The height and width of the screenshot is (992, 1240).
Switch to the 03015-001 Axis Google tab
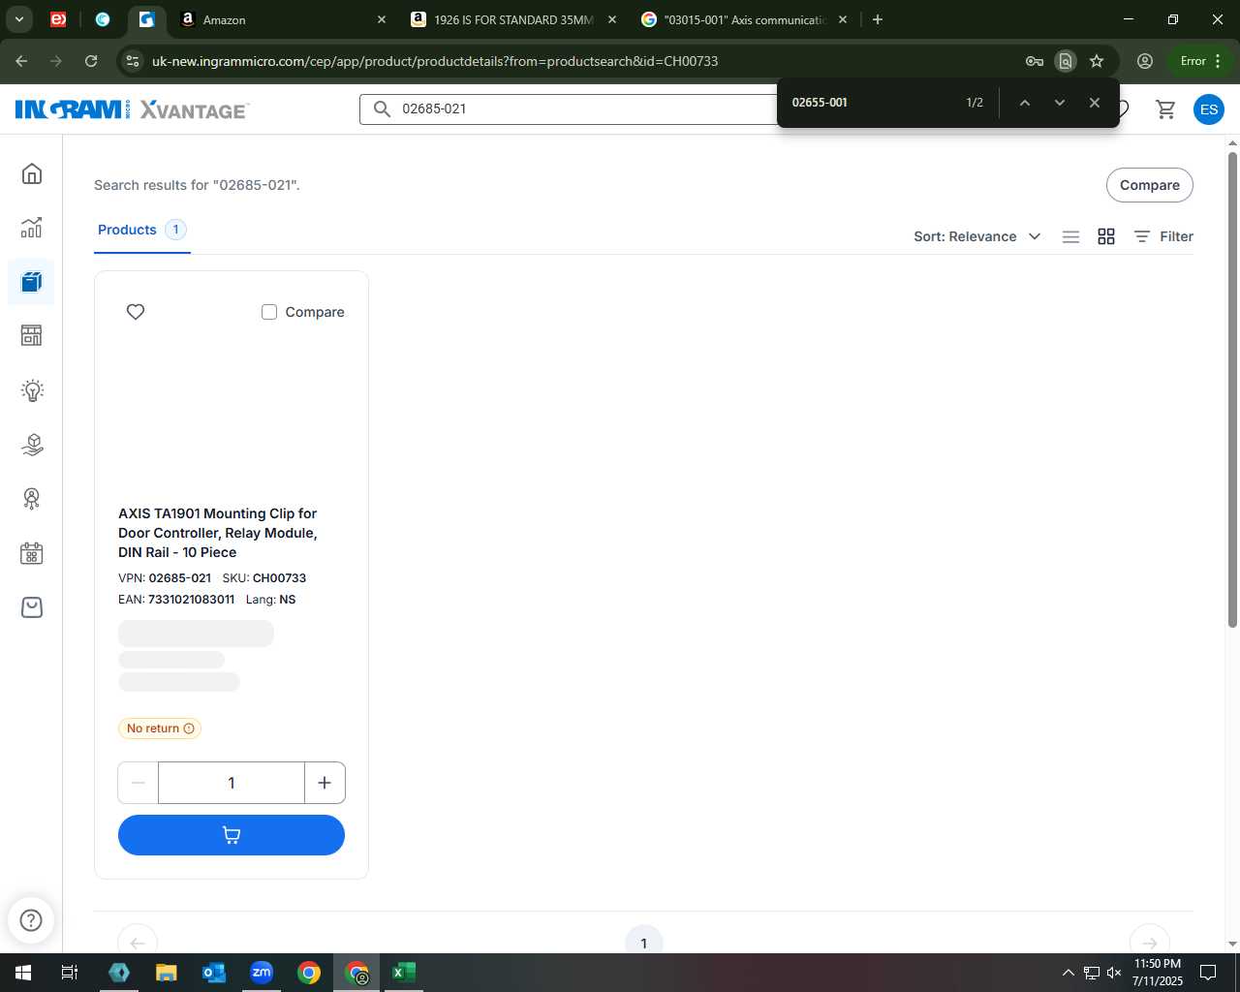coord(744,19)
